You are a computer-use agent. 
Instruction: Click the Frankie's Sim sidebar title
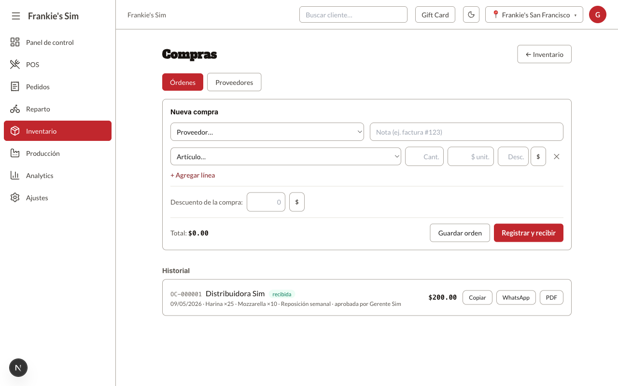pyautogui.click(x=53, y=16)
